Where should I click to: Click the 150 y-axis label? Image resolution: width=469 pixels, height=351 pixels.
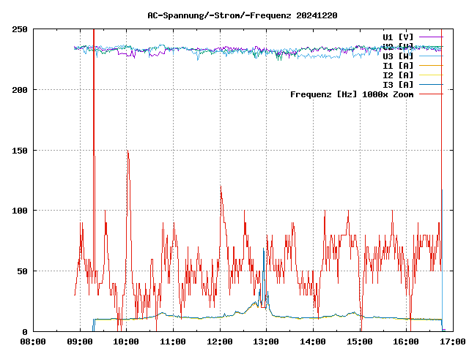pyautogui.click(x=20, y=150)
